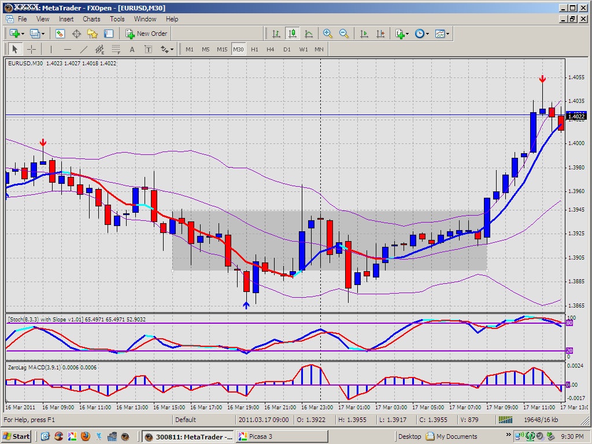Click the '19648/16 kb' traffic text
Viewport: 592px width, 444px height.
point(541,420)
